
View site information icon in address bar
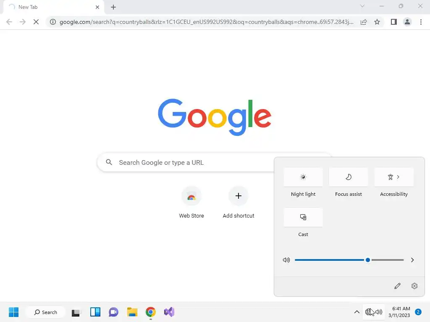pyautogui.click(x=53, y=22)
